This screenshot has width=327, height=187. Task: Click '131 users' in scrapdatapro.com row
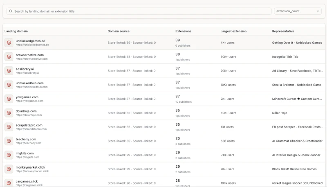click(227, 127)
